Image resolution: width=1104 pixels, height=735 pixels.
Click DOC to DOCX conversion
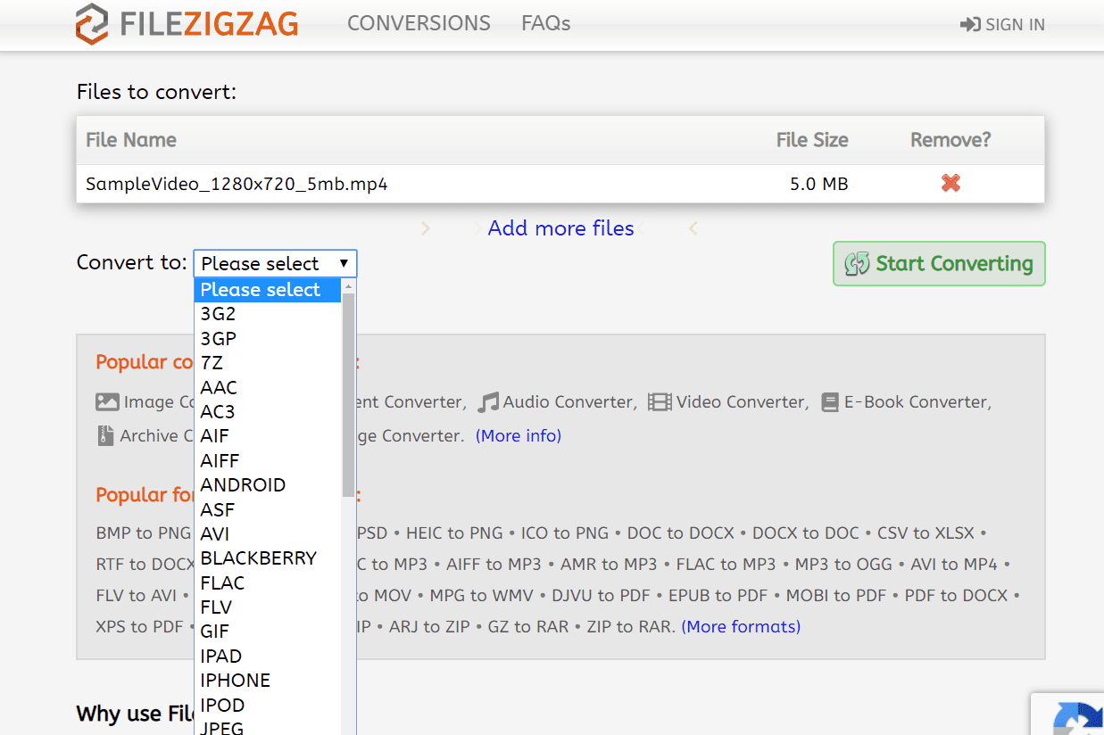tap(680, 533)
